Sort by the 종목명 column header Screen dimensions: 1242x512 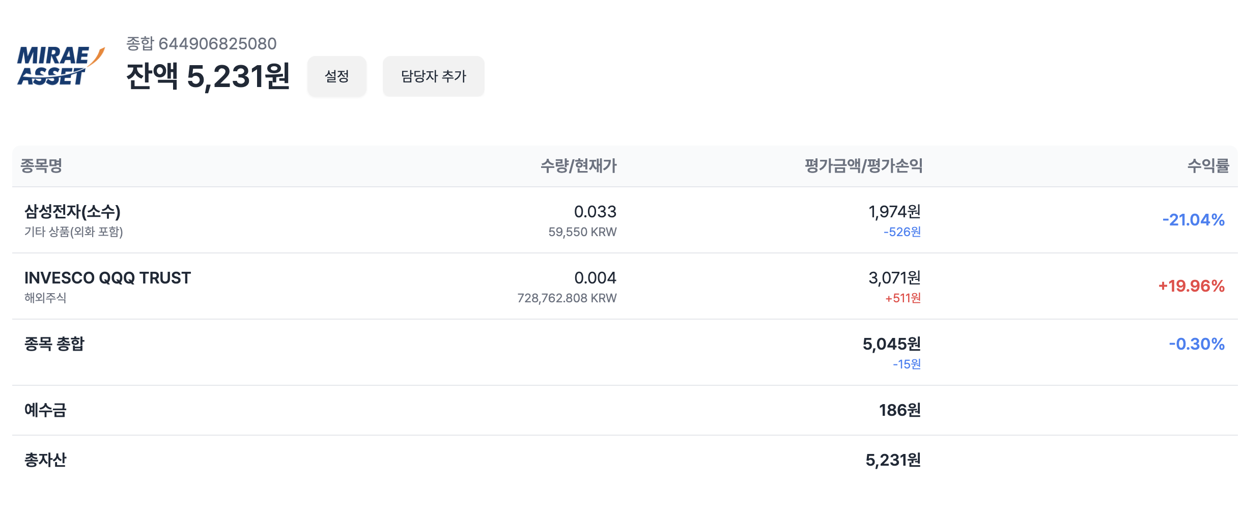tap(41, 166)
